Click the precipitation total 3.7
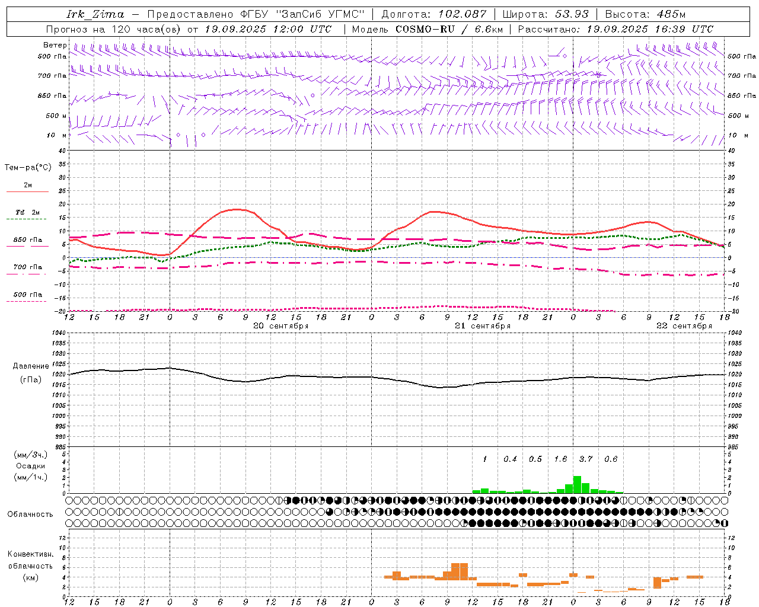 coord(586,459)
